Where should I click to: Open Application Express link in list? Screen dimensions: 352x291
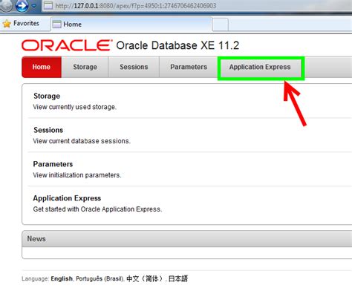67,198
